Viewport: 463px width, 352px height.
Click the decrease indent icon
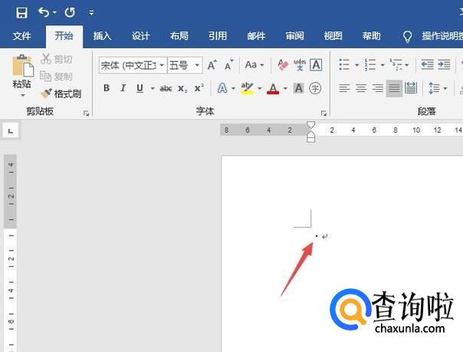(427, 64)
